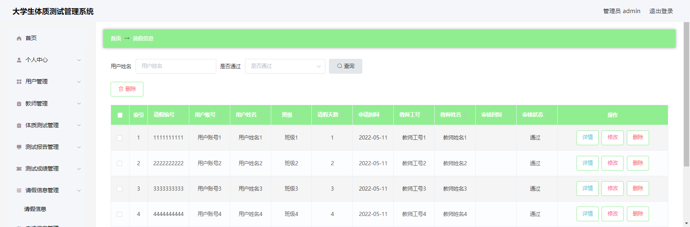Click 通过 status in 用户姓名2 row
The image size is (690, 227).
pyautogui.click(x=535, y=164)
